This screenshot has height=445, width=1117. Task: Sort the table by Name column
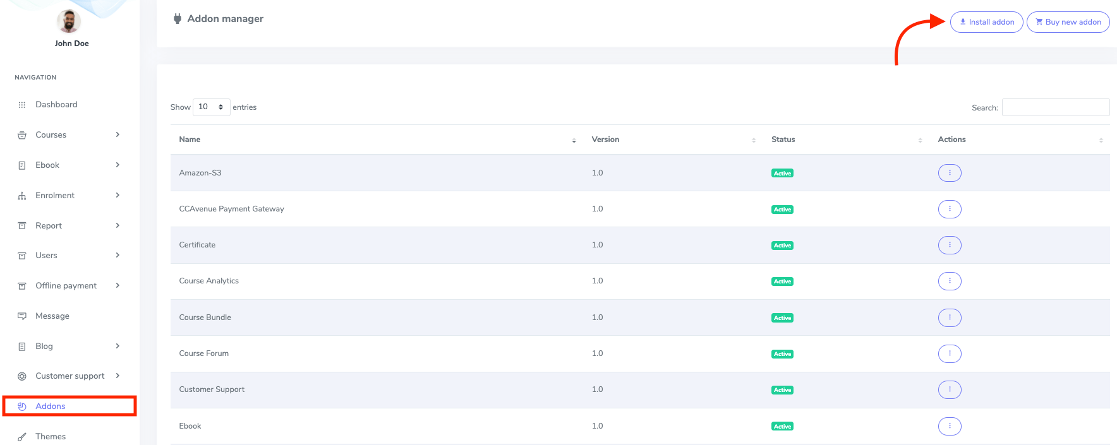click(x=190, y=139)
